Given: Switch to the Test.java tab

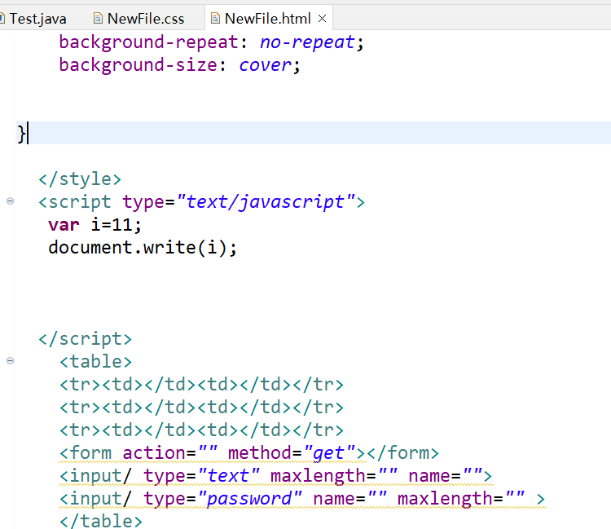Looking at the screenshot, I should pos(37,19).
